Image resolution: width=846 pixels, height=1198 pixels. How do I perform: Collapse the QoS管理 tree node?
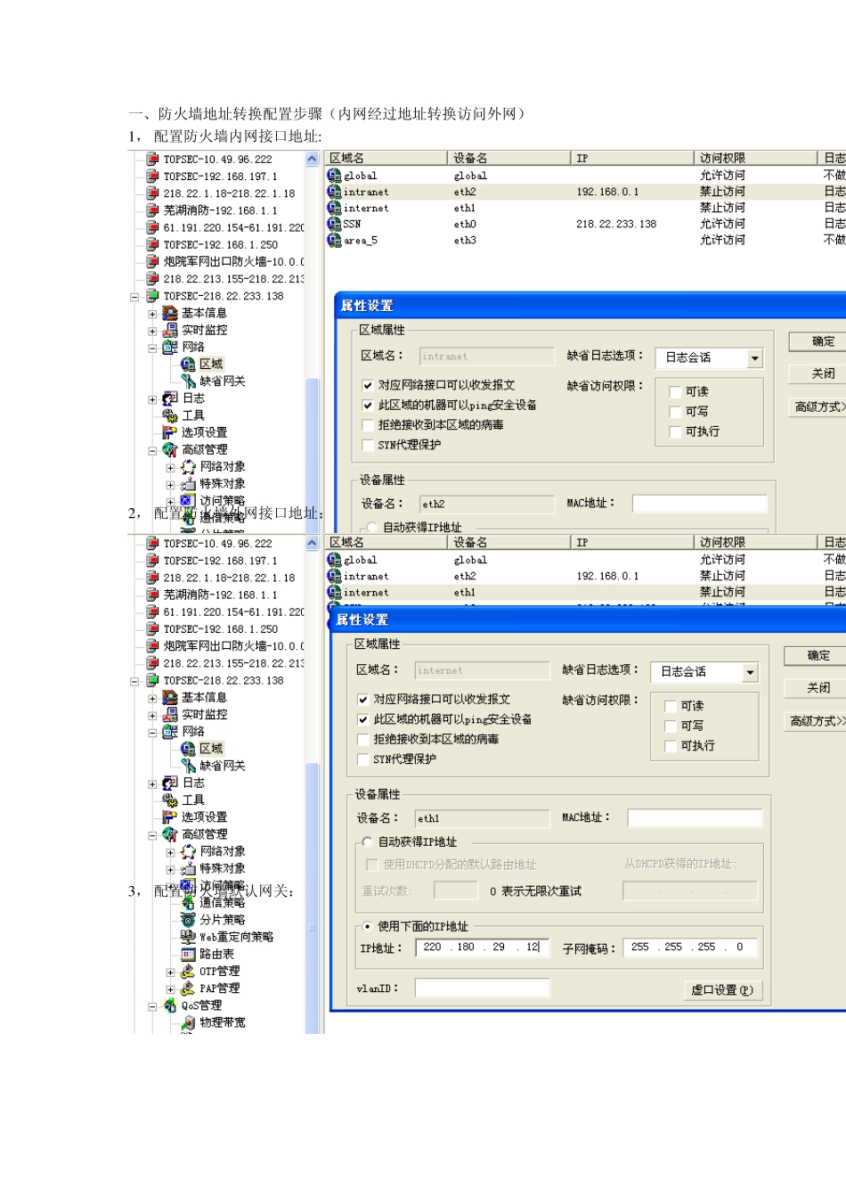152,1006
